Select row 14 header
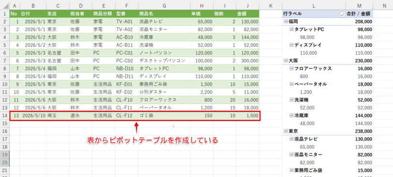The width and height of the screenshot is (393, 177). (5, 116)
